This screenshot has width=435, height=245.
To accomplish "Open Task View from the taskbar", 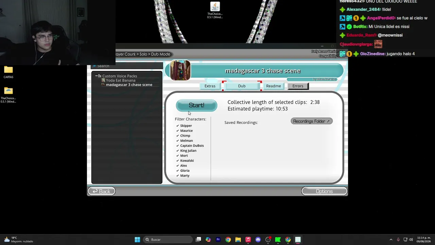I will 198,240.
